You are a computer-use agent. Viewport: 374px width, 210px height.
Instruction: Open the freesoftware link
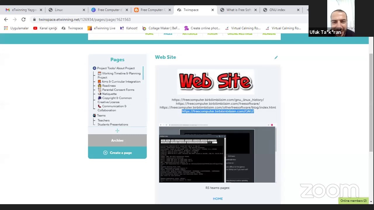[x=218, y=104]
